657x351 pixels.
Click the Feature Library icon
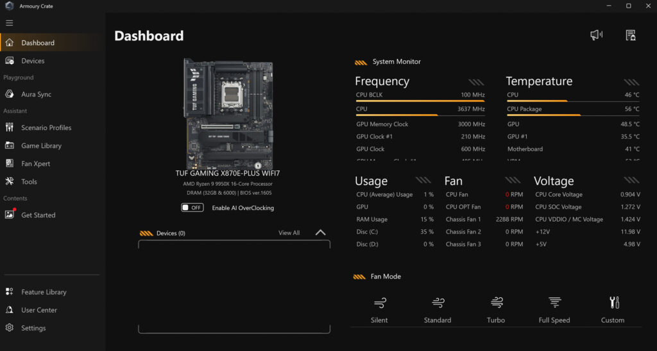[9, 292]
